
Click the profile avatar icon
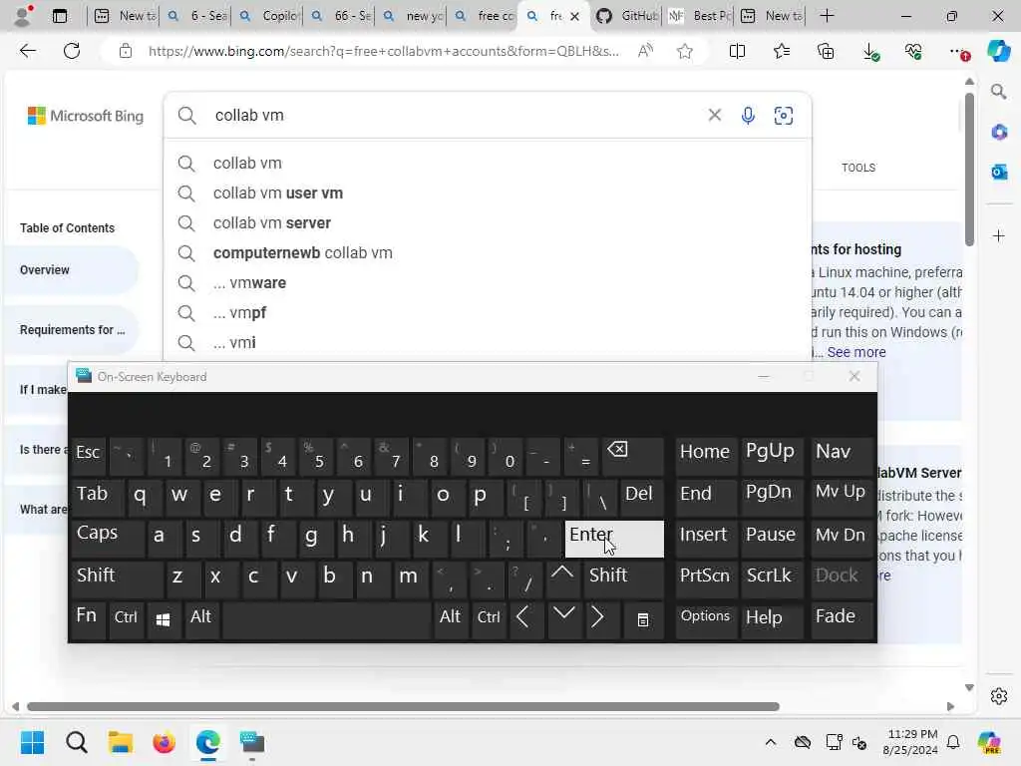click(x=22, y=16)
